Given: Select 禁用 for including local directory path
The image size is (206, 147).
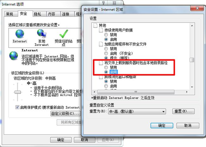Looking at the screenshot, I should 106,67.
